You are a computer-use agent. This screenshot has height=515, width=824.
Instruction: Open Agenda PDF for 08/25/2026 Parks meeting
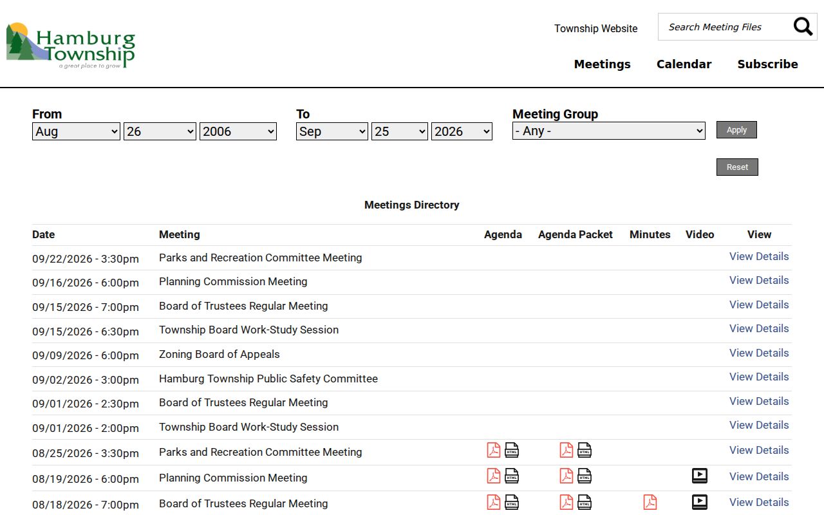(x=494, y=450)
